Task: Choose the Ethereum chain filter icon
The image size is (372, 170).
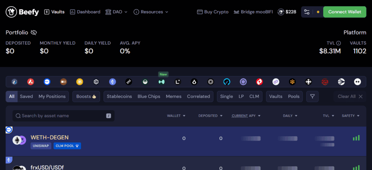Action: pos(113,82)
